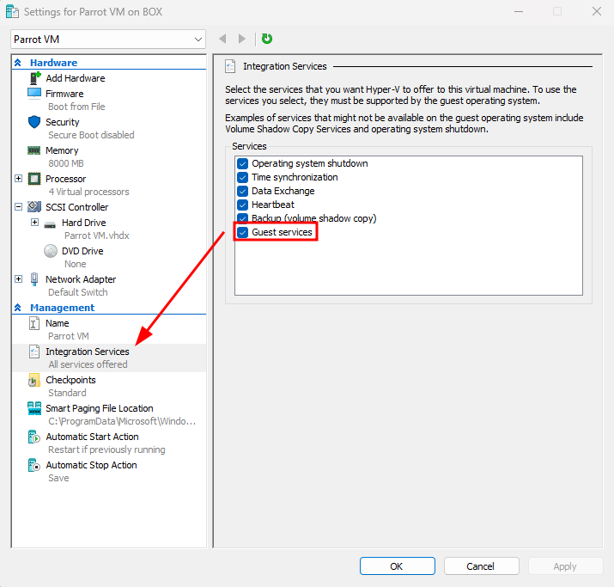614x587 pixels.
Task: Select Add Hardware in the tree
Action: click(76, 78)
